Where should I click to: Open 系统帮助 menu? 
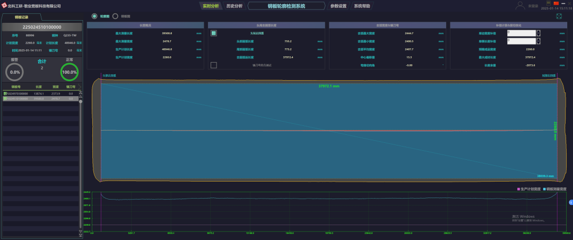362,6
